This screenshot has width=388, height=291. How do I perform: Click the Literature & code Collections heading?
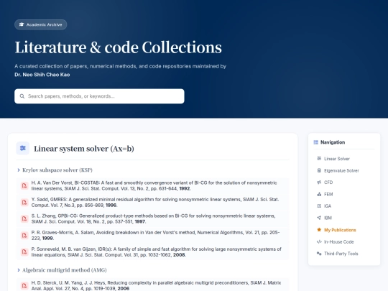tap(119, 47)
